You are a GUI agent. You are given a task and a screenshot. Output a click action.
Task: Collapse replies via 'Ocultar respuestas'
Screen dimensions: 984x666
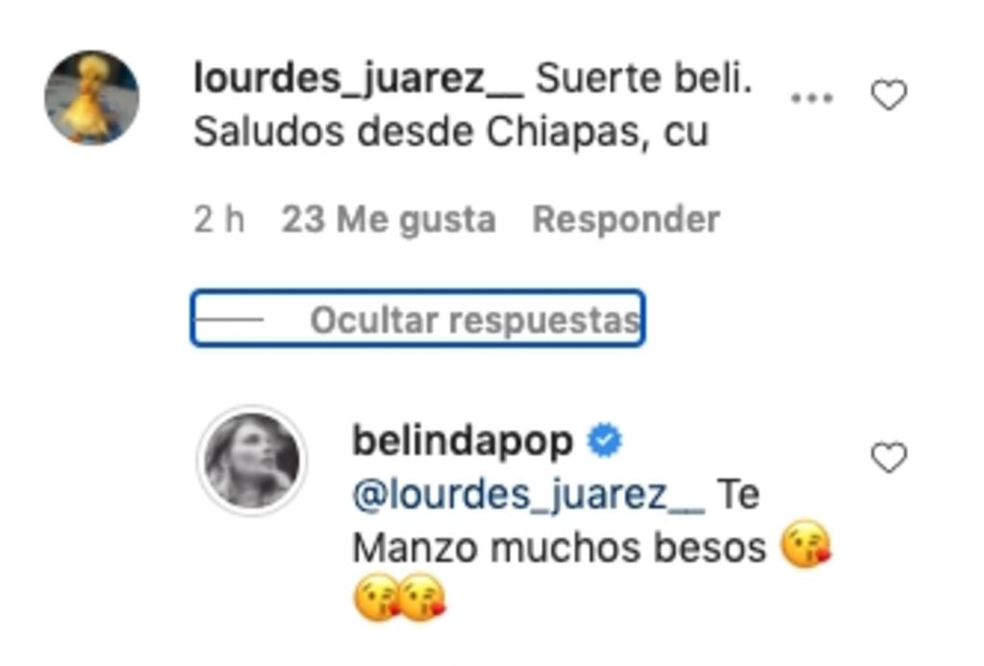click(x=475, y=320)
